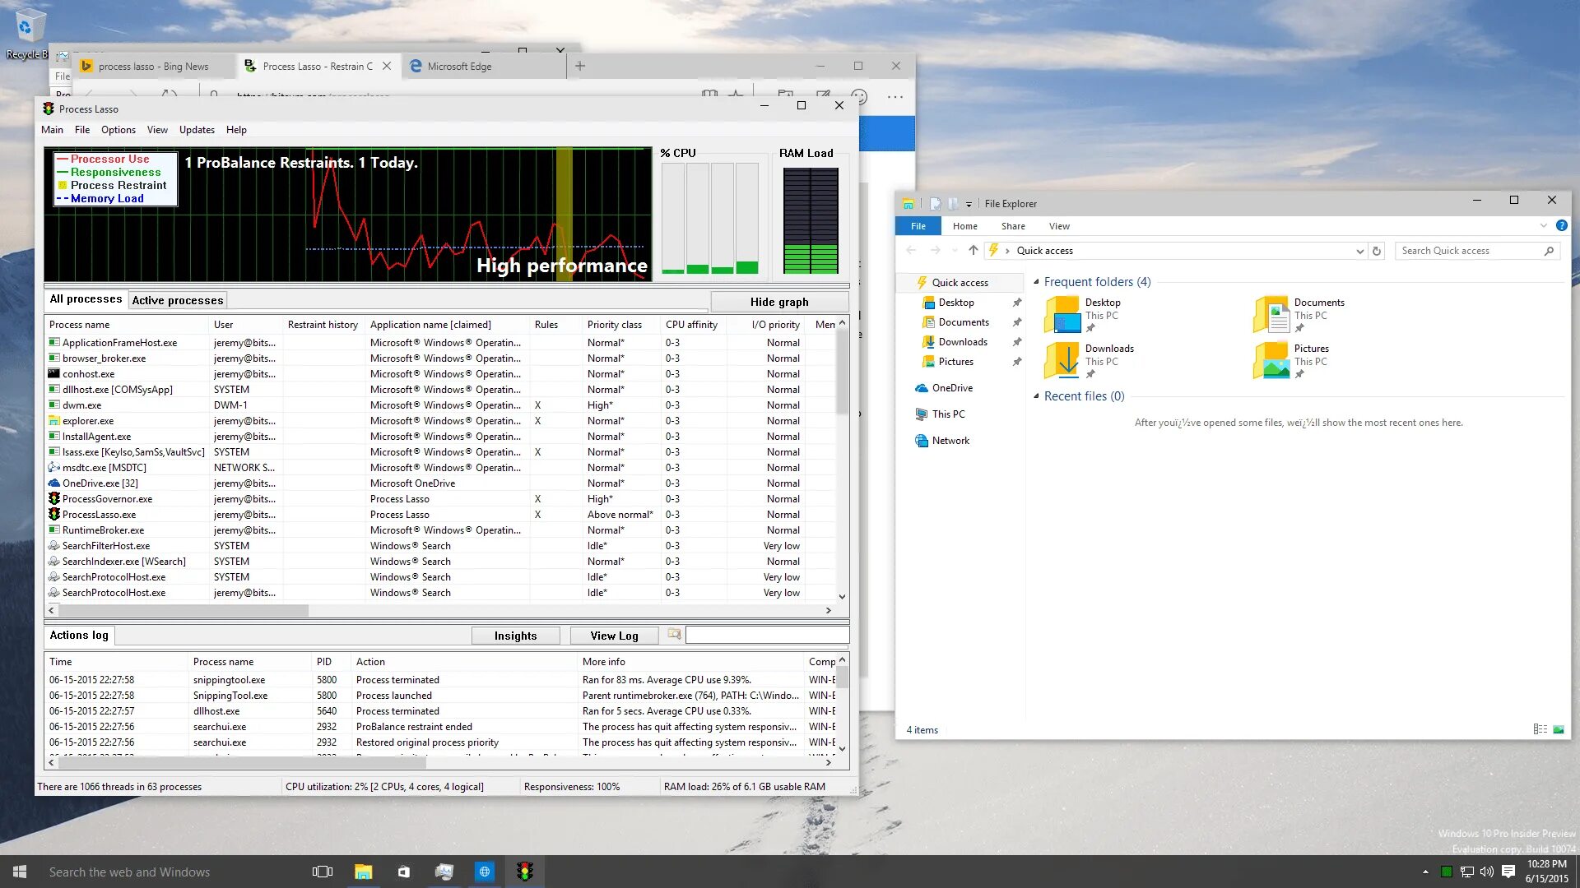
Task: Expand the Recent files section in File Explorer
Action: (x=1038, y=395)
